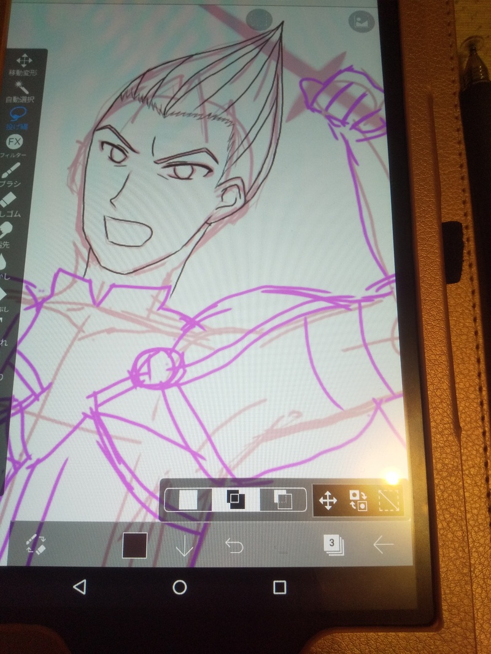
Task: Select the Blur droplet tool
Action: [x=3, y=266]
